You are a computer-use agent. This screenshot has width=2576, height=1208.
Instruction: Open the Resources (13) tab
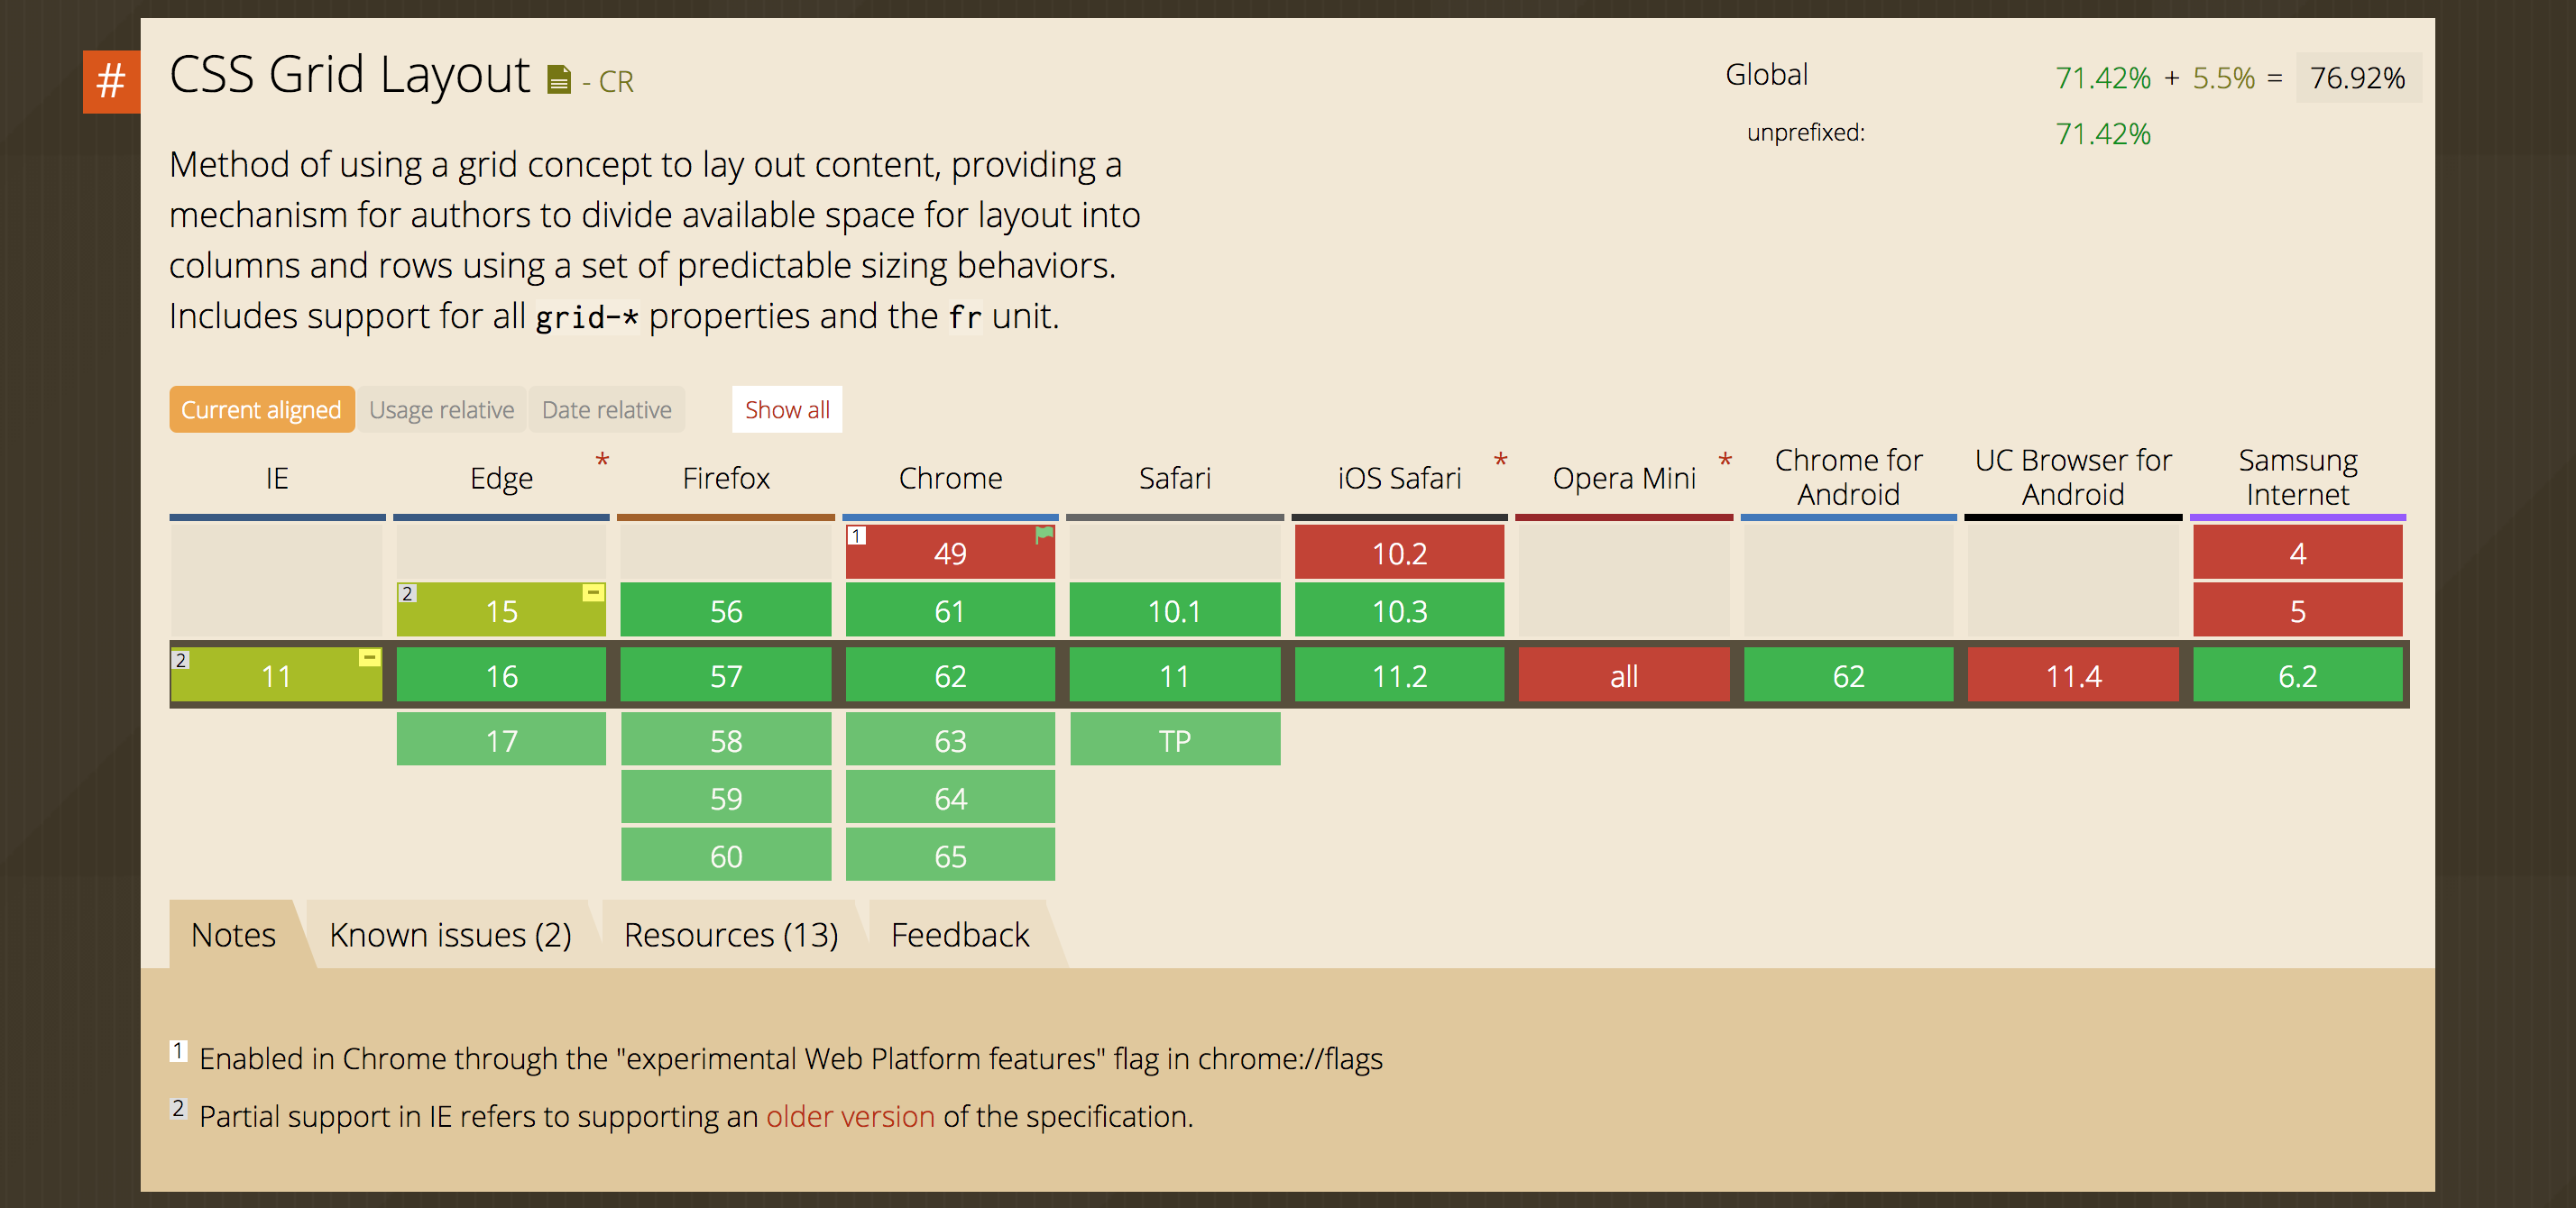[x=731, y=934]
